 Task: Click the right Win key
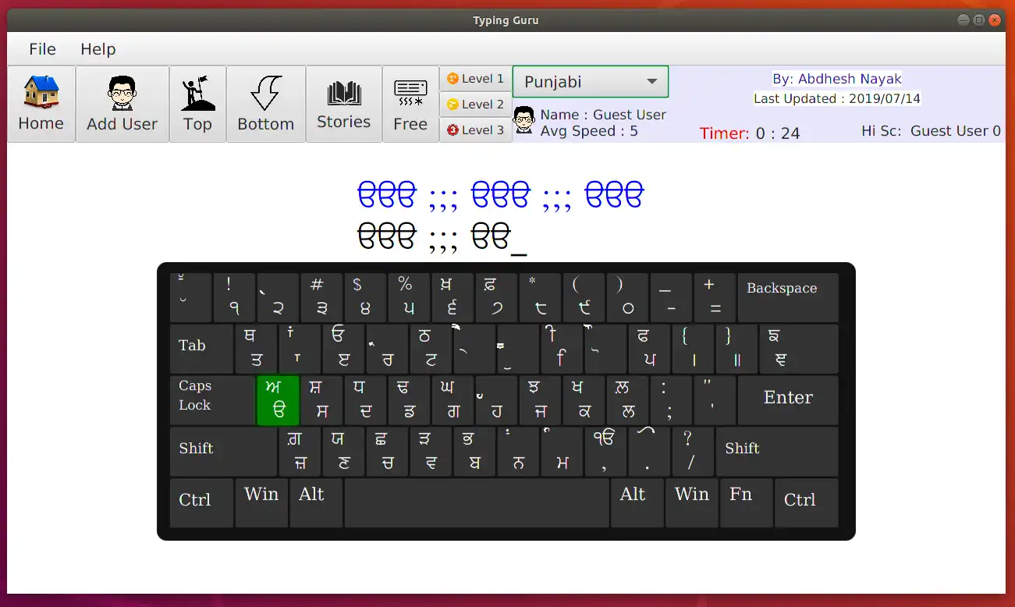point(691,503)
